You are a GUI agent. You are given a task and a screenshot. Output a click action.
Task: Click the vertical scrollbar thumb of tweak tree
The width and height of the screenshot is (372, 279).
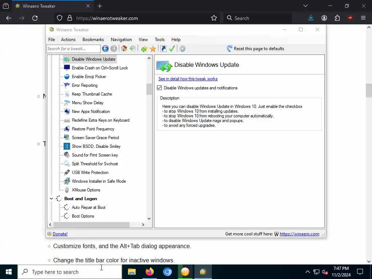coord(149,89)
